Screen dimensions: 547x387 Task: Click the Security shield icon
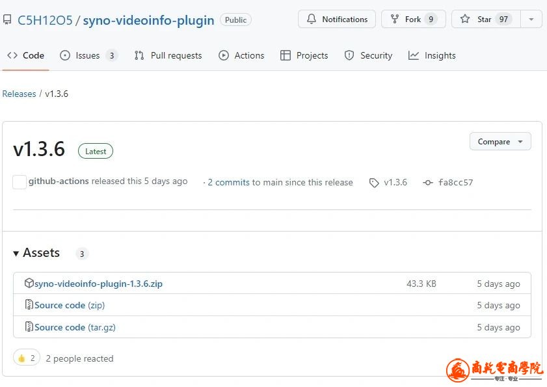click(349, 55)
